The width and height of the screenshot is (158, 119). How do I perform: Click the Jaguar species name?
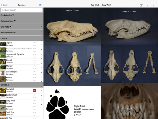click(9, 43)
